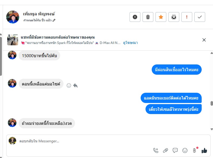Image resolution: width=213 pixels, height=158 pixels.
Task: React with emoji to ตอนนี้เหลือแค่มอไซค์ message
Action: tap(69, 85)
